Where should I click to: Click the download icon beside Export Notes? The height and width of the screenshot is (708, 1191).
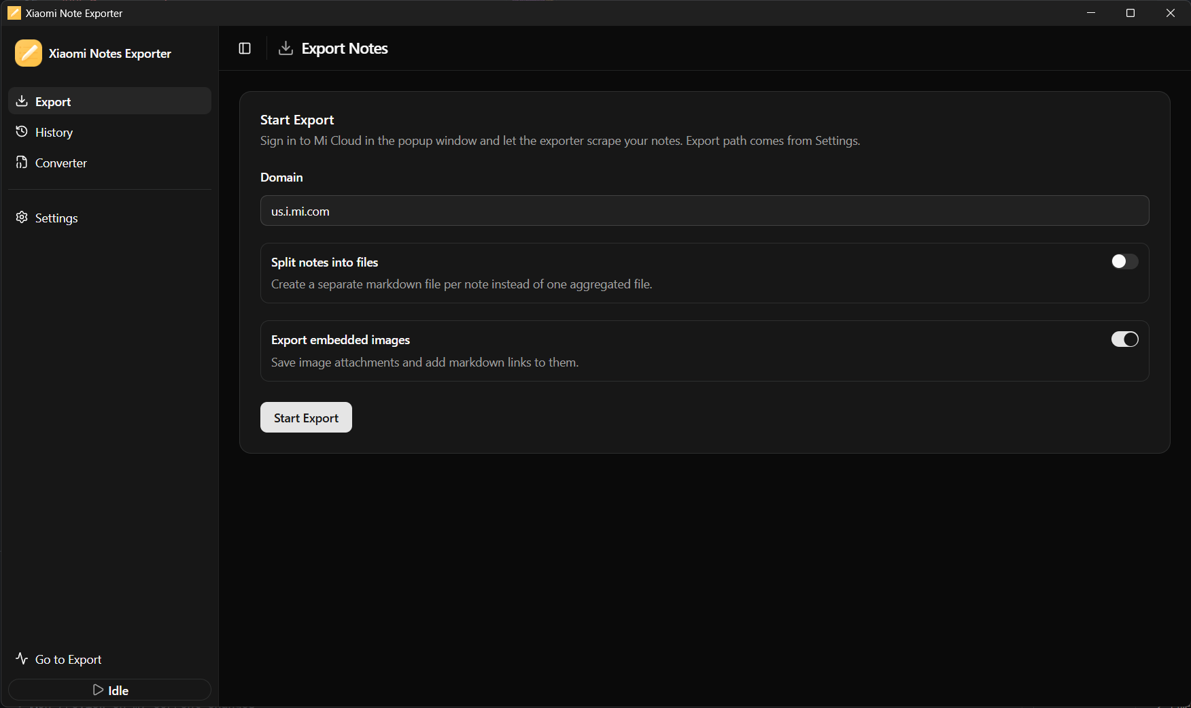[286, 48]
